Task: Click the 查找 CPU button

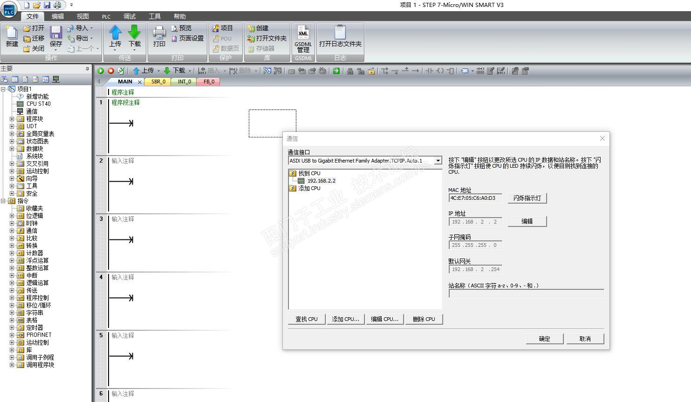Action: [x=307, y=319]
